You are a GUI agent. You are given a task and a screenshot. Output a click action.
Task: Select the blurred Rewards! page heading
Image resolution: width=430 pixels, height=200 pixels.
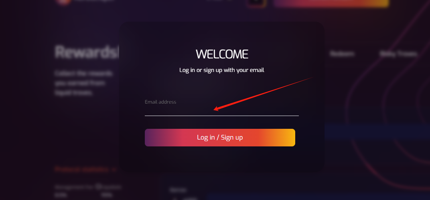click(87, 52)
